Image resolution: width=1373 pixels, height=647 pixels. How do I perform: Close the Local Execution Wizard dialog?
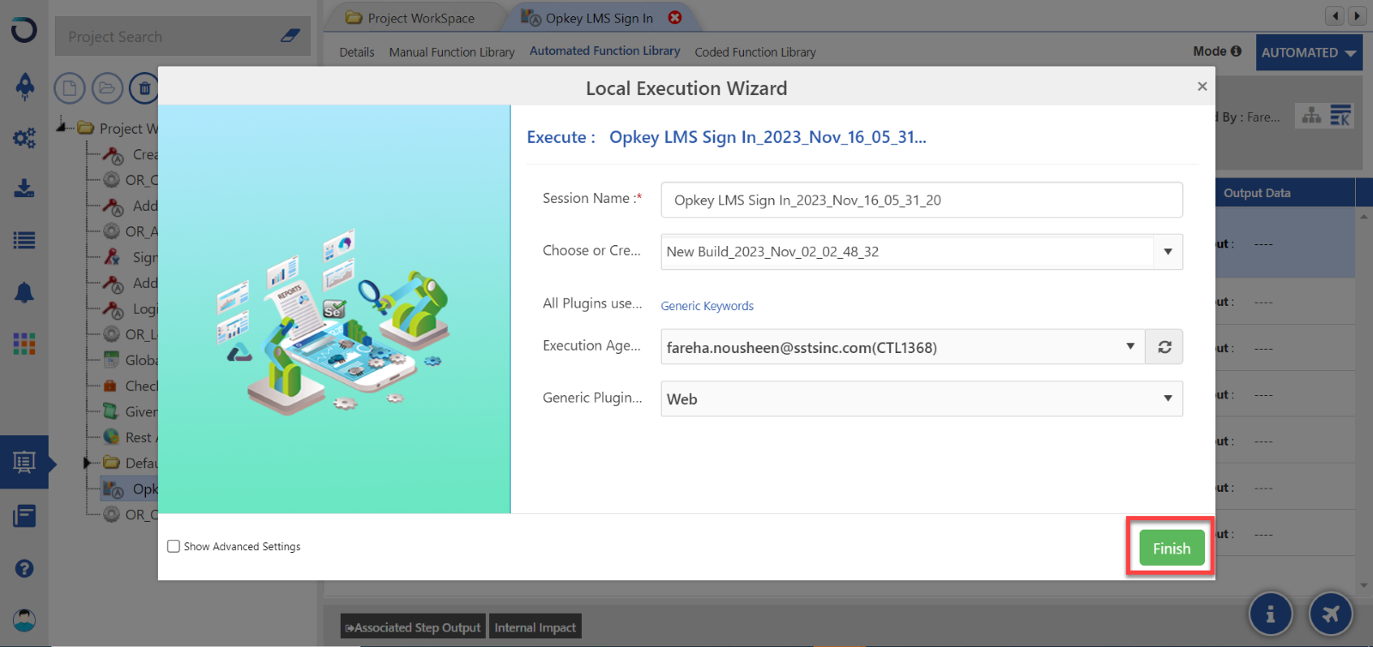click(x=1201, y=86)
